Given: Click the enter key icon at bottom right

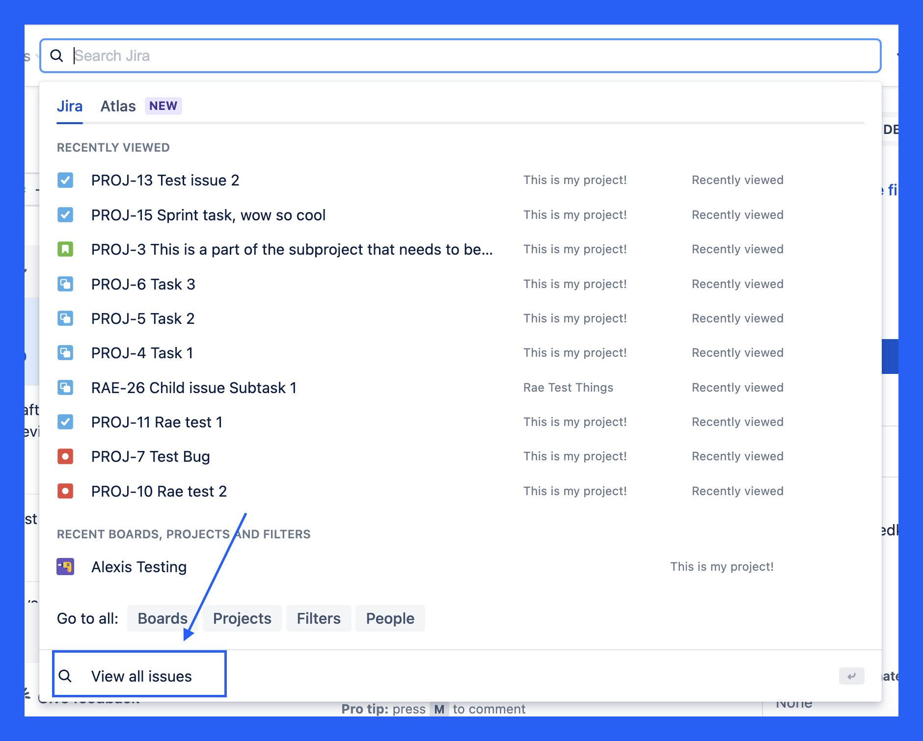Looking at the screenshot, I should 851,676.
